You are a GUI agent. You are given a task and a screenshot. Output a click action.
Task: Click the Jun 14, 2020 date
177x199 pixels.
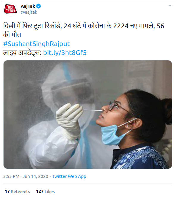35,176
